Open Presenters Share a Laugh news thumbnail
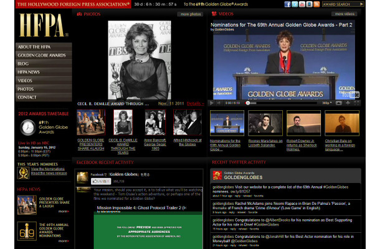The width and height of the screenshot is (380, 249). [27, 205]
